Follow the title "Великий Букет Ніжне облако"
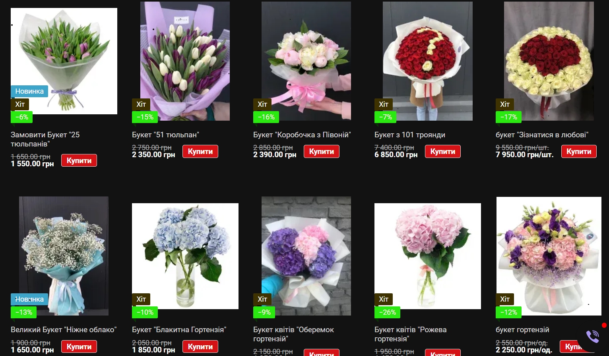This screenshot has width=609, height=356. [64, 330]
